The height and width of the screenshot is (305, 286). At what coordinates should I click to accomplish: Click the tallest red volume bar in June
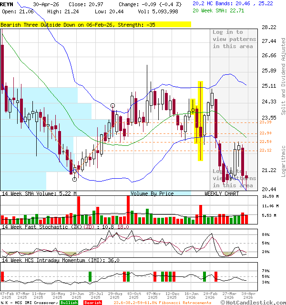79,210
